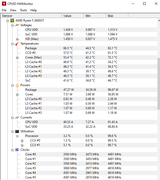Collapse the Clocks section

(12, 150)
